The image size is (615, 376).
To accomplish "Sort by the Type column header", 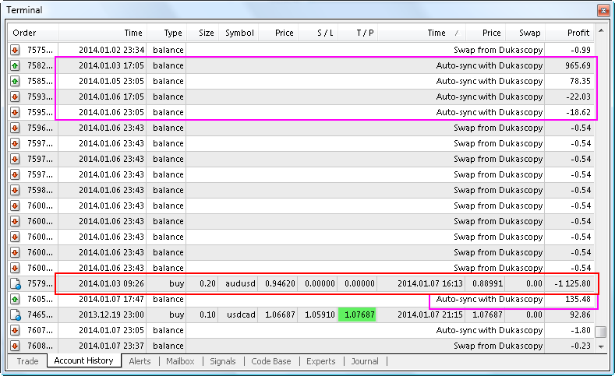I will coord(167,33).
